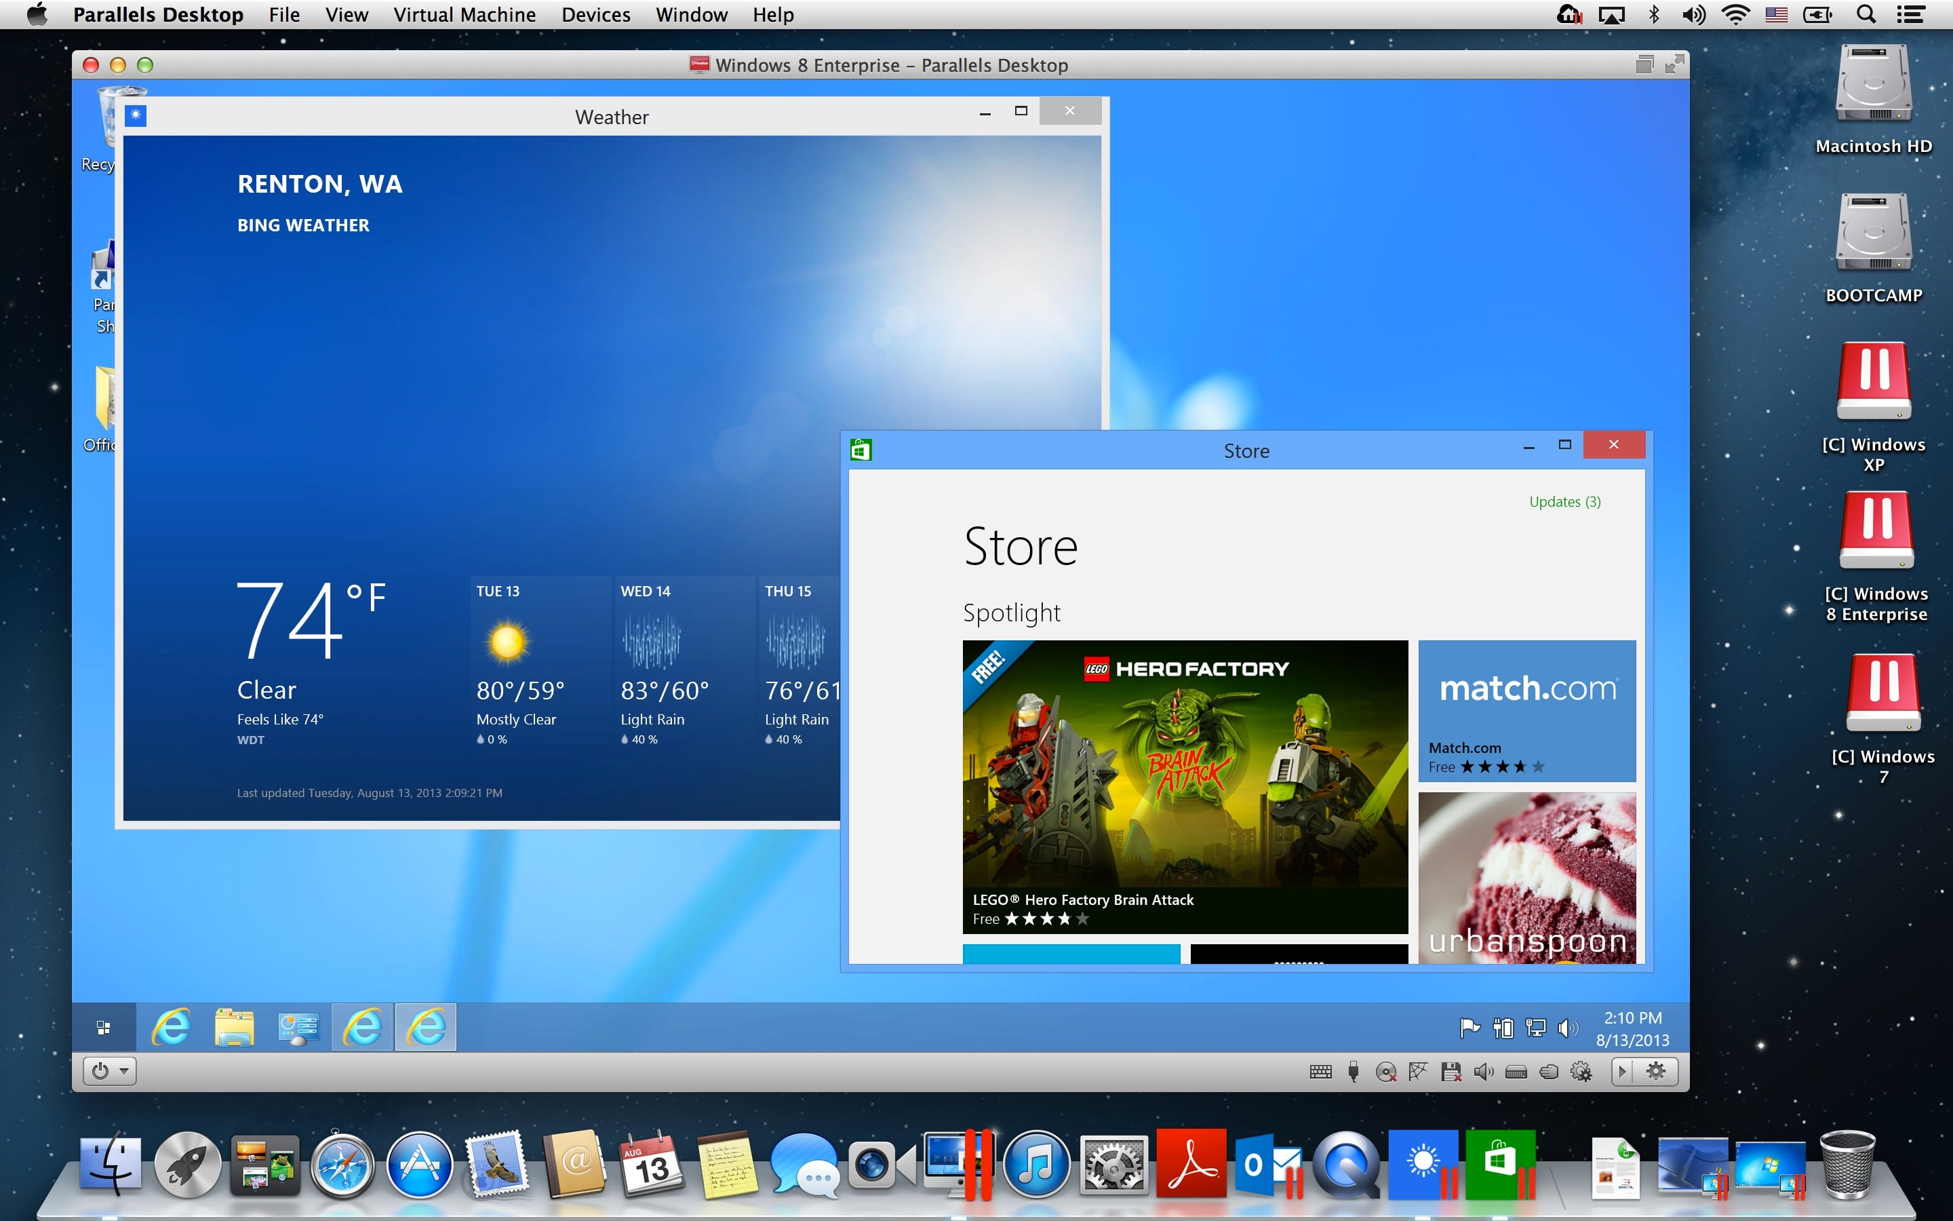
Task: Open the Windows Store icon in the Dock
Action: coord(1499,1163)
